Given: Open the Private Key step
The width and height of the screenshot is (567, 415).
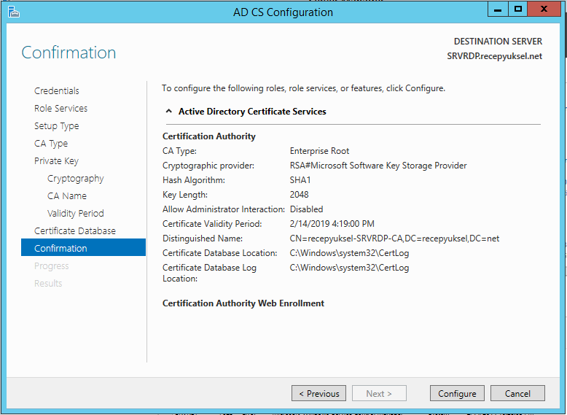Looking at the screenshot, I should point(56,160).
